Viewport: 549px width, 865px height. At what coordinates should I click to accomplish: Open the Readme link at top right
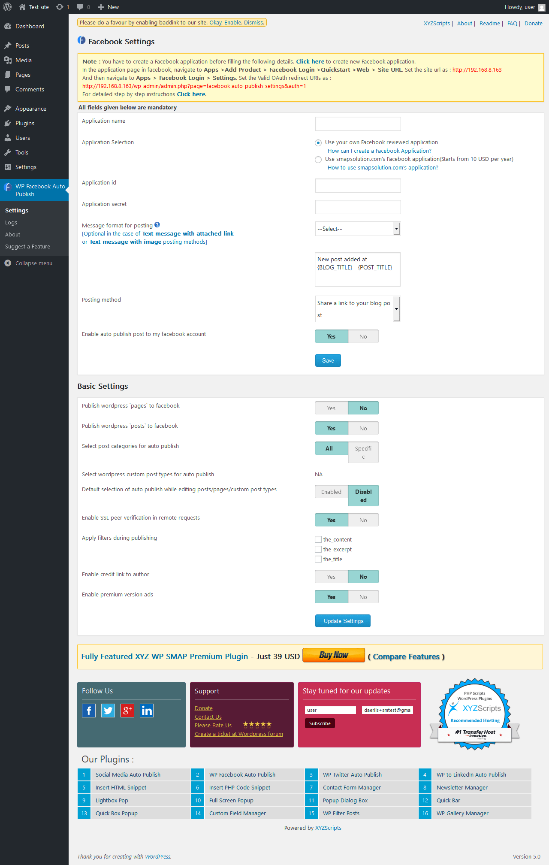[x=490, y=24]
